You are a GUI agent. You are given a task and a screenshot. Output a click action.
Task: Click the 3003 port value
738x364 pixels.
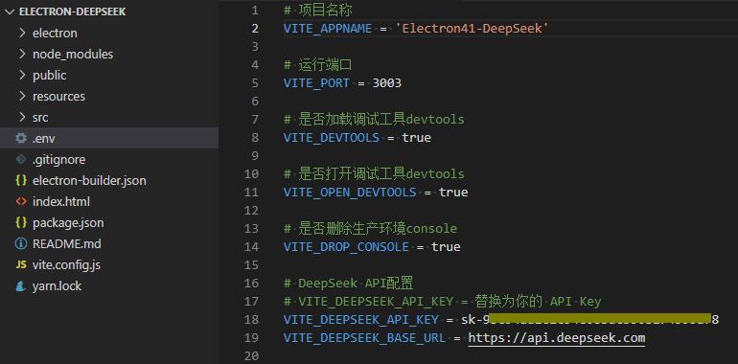[x=387, y=83]
